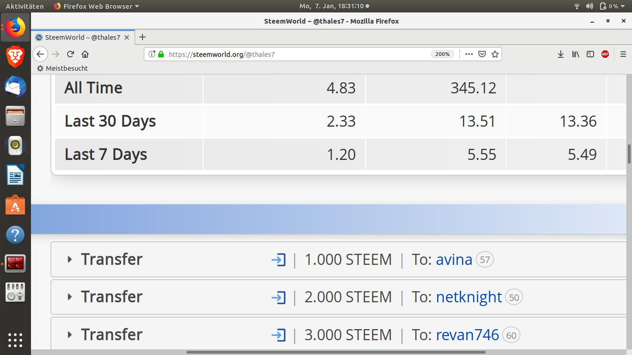
Task: Open page actions three-dot menu
Action: click(x=469, y=54)
